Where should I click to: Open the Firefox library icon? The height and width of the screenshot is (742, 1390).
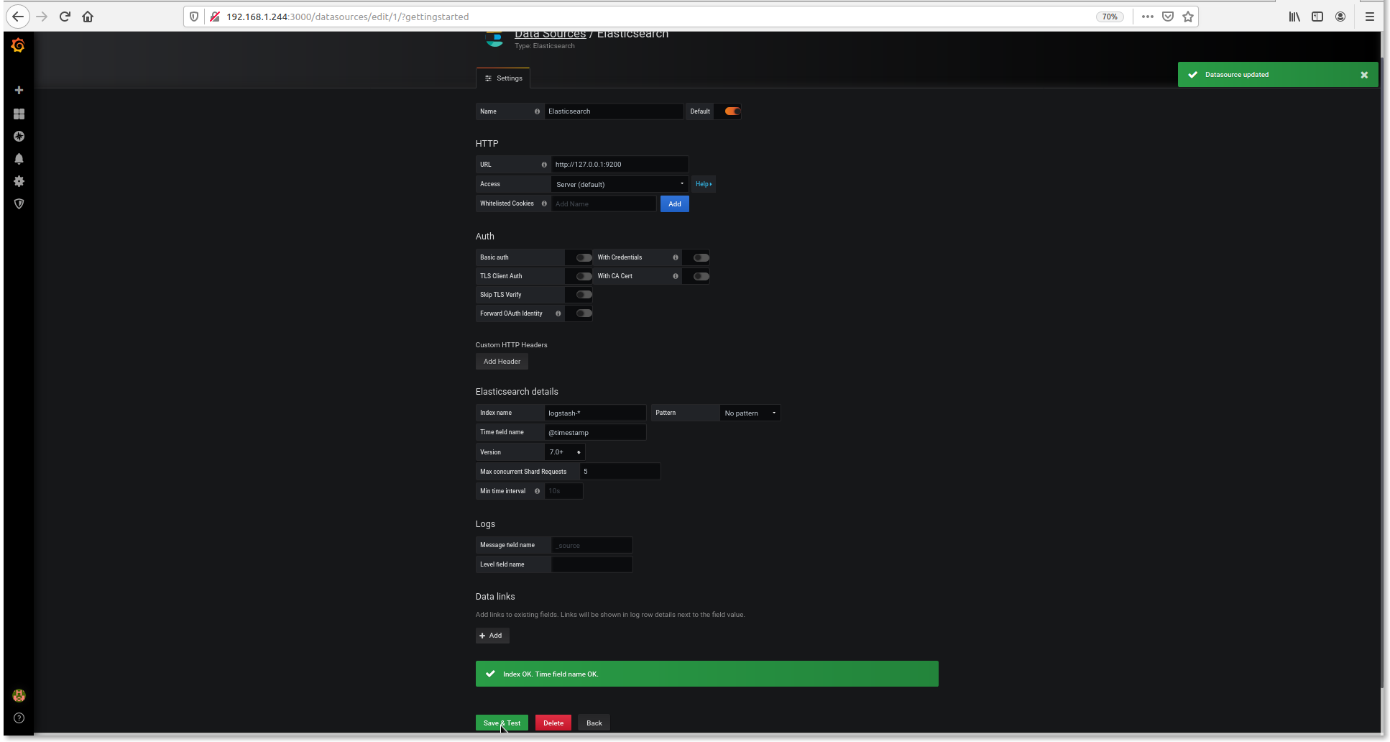coord(1294,17)
